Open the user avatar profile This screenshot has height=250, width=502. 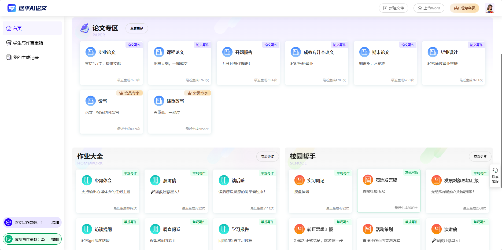490,8
